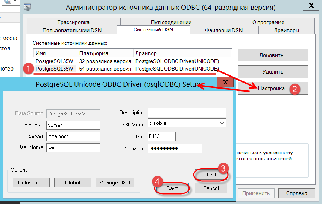322x204 pixels.
Task: Close the ODBC Administrator window
Action: (311, 5)
